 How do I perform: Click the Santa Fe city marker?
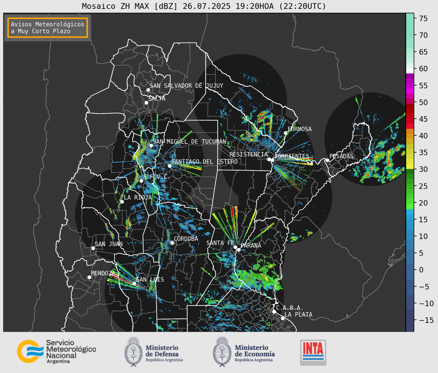pyautogui.click(x=235, y=247)
